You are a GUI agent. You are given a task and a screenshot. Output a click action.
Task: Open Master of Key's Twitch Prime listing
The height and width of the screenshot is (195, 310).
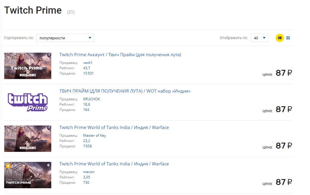(x=114, y=128)
